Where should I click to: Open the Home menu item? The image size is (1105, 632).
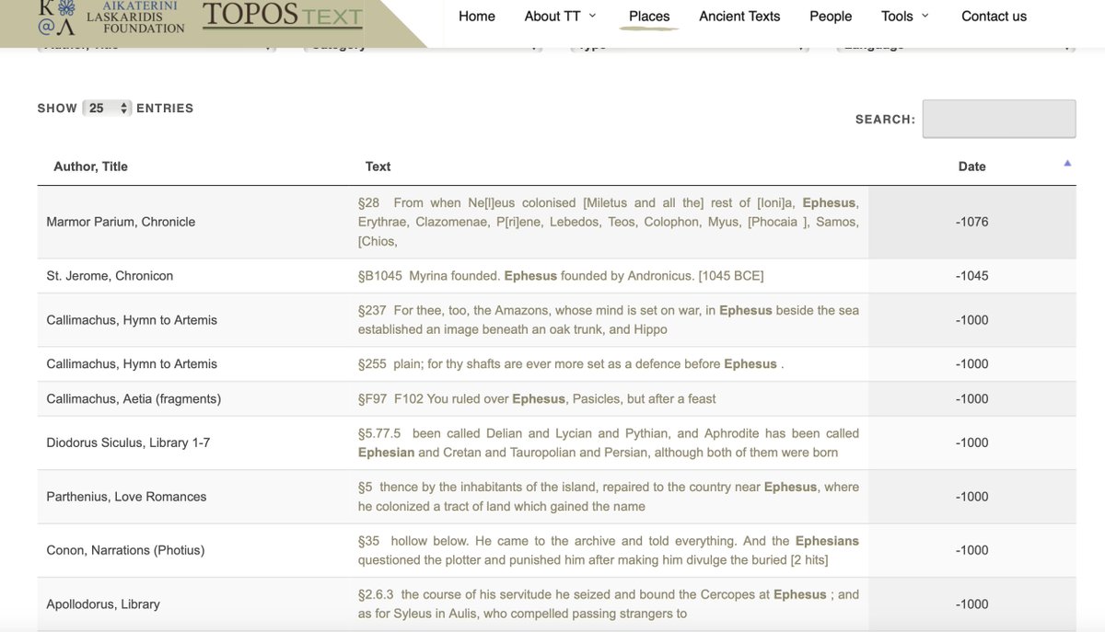pyautogui.click(x=477, y=16)
